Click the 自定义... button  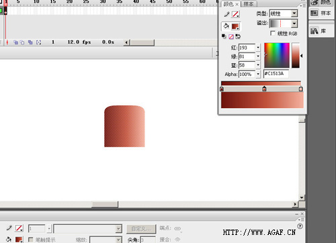[x=141, y=229]
